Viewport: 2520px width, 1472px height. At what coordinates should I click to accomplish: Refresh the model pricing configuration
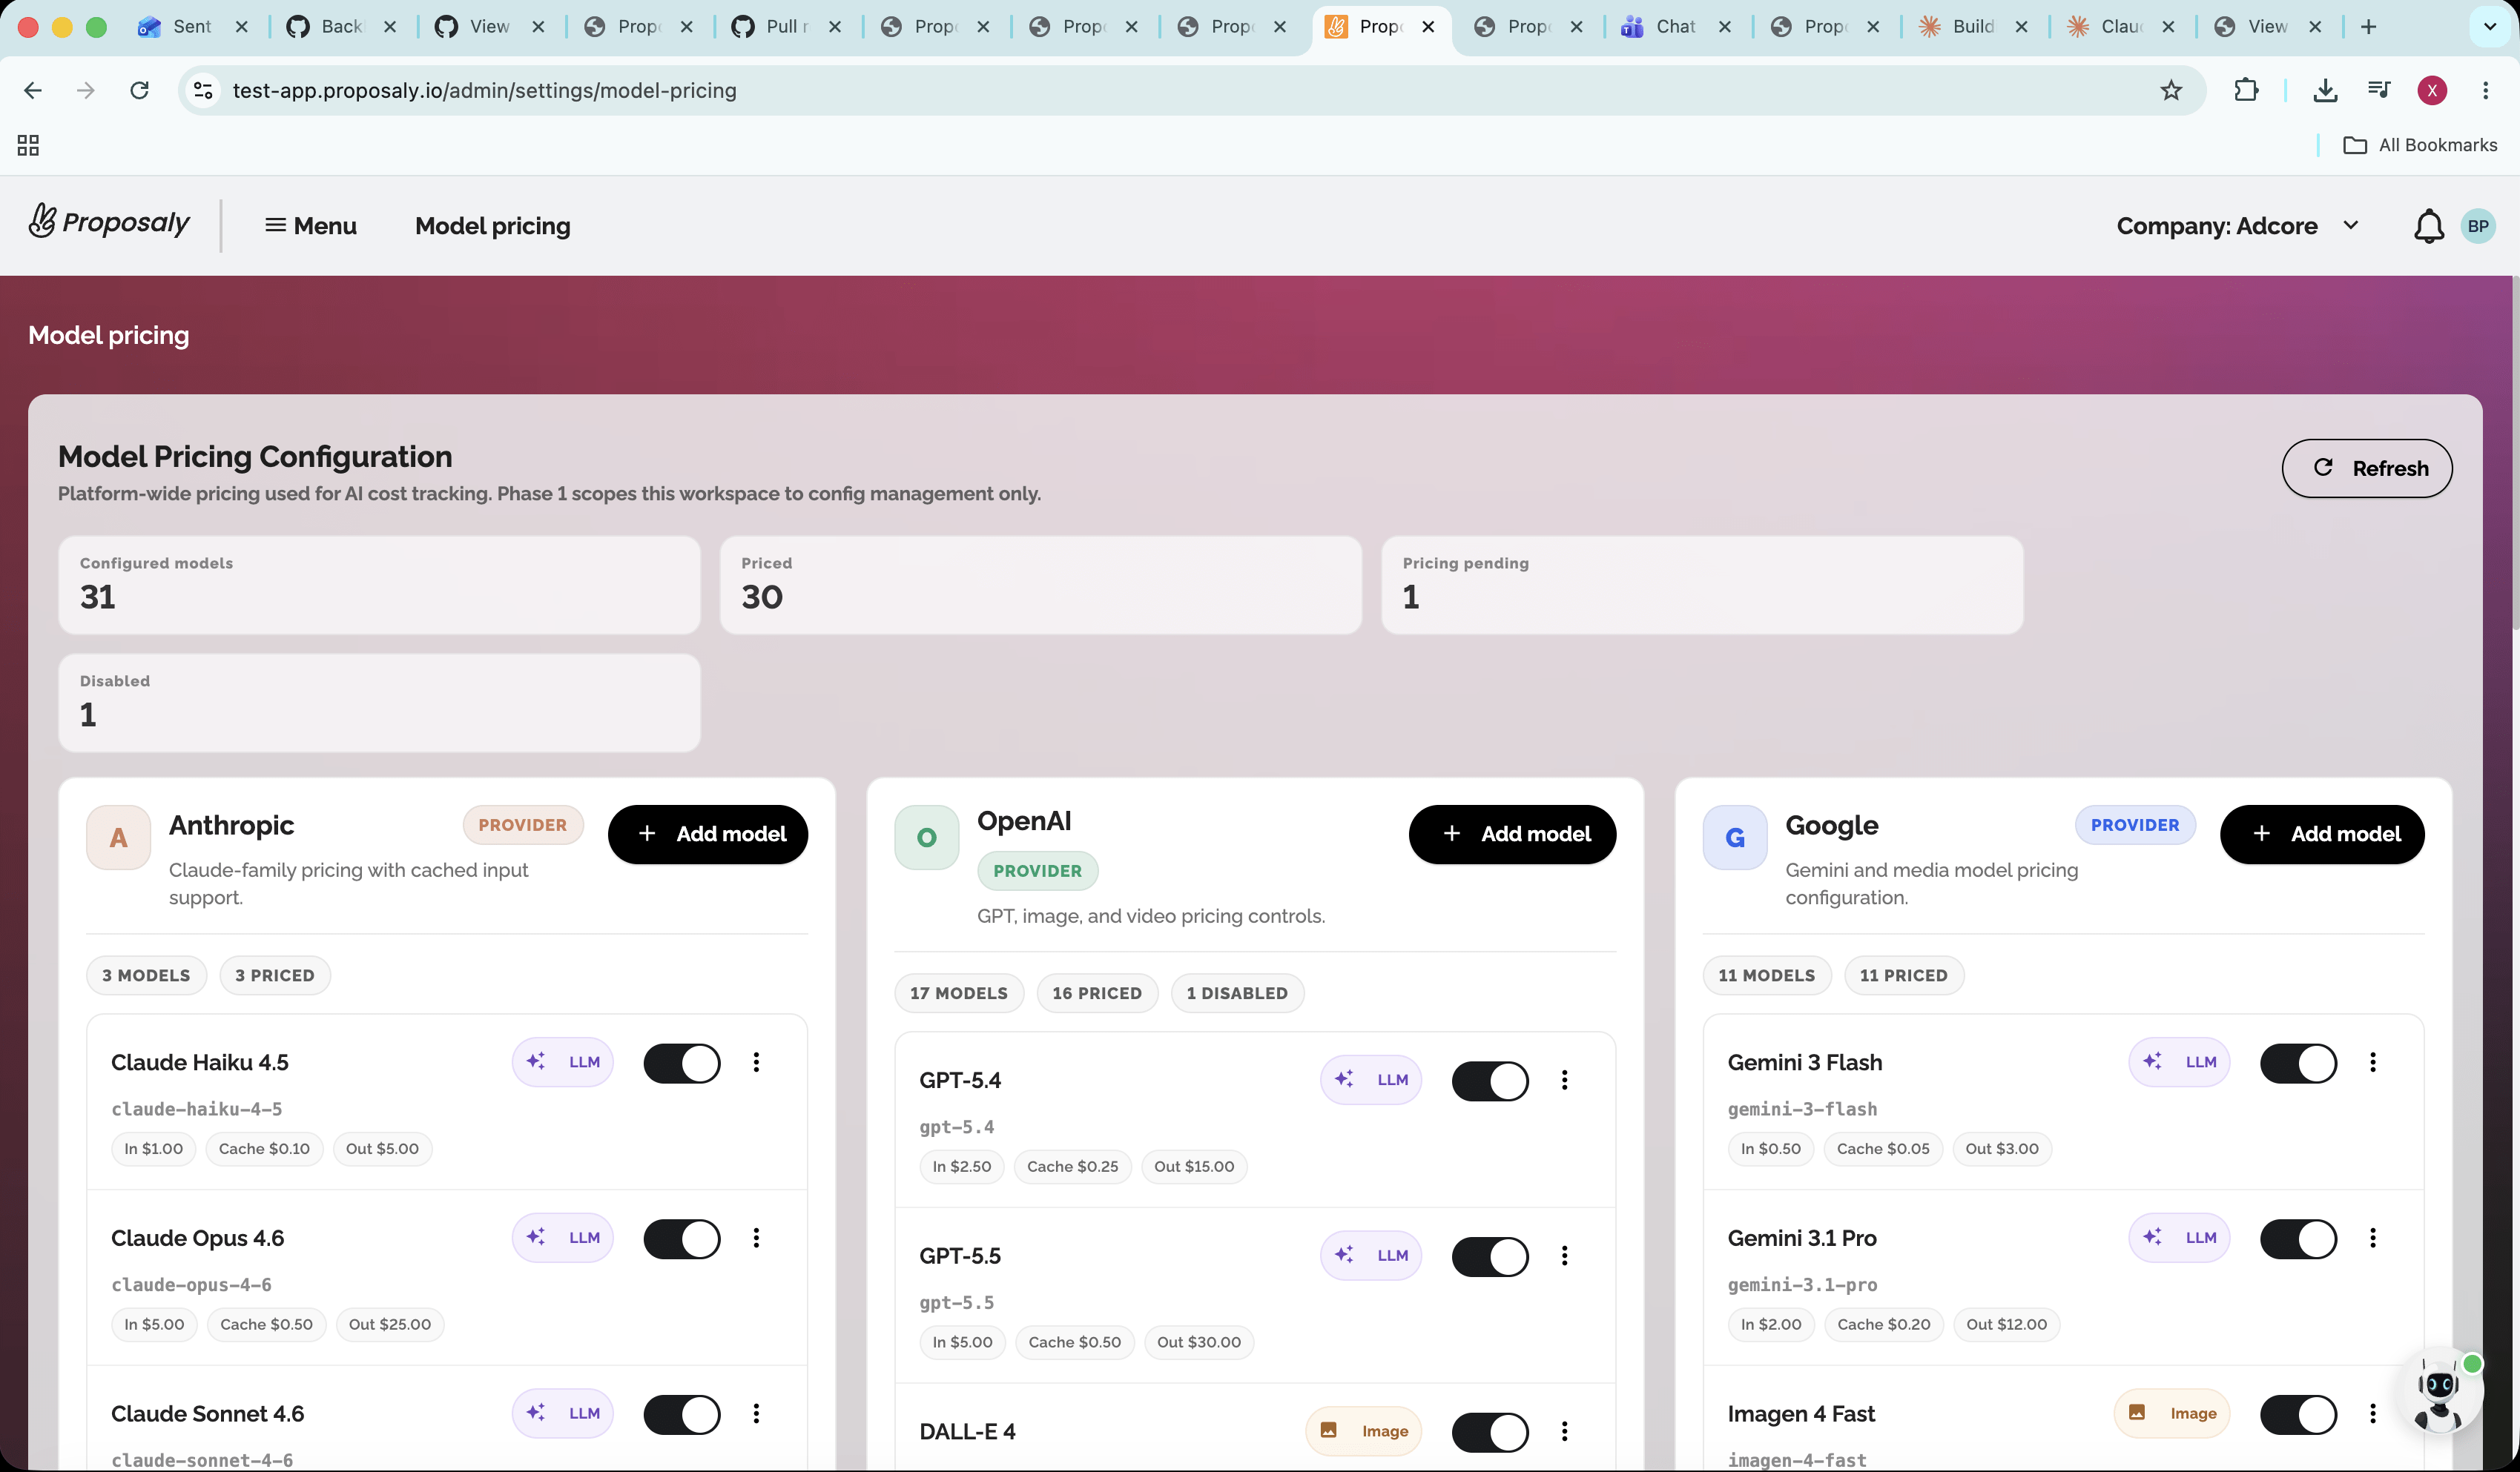pos(2367,468)
